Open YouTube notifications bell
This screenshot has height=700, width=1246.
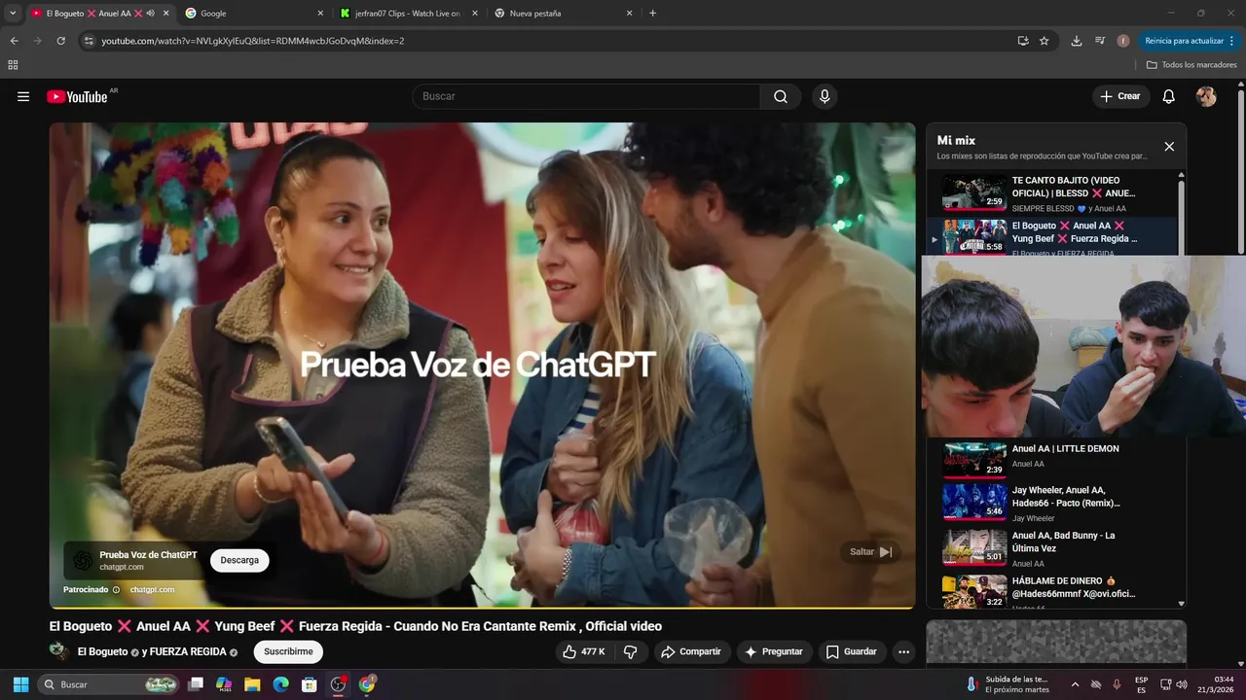click(x=1169, y=96)
